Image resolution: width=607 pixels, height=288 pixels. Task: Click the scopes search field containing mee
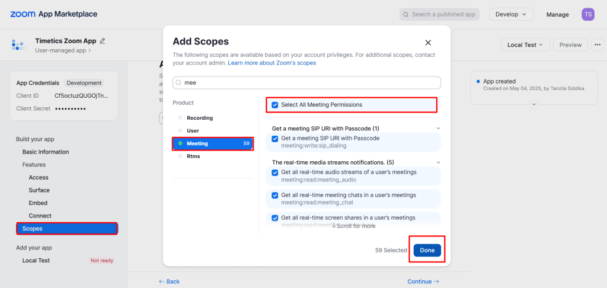click(306, 83)
